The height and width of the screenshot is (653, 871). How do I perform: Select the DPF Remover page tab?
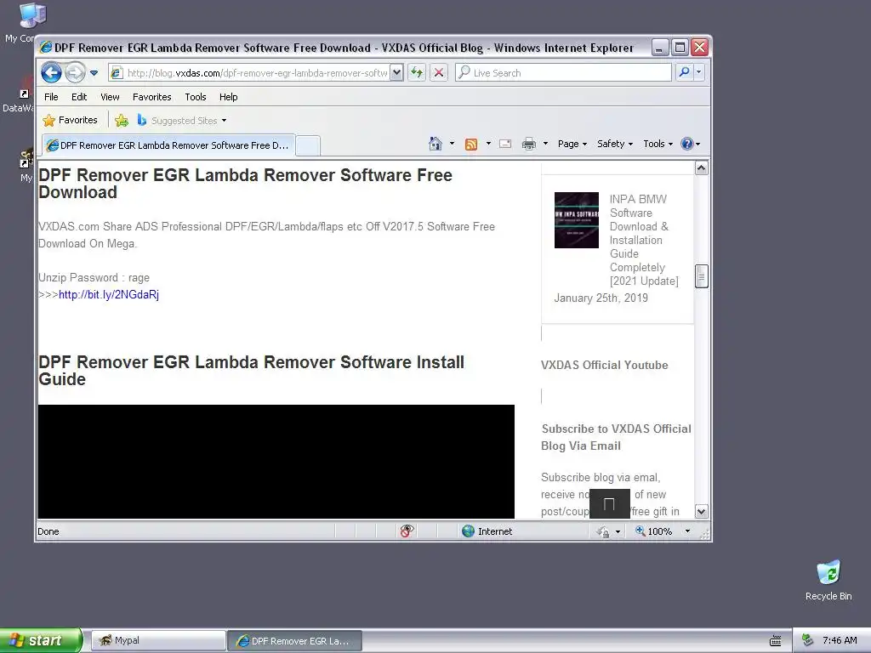coord(169,145)
